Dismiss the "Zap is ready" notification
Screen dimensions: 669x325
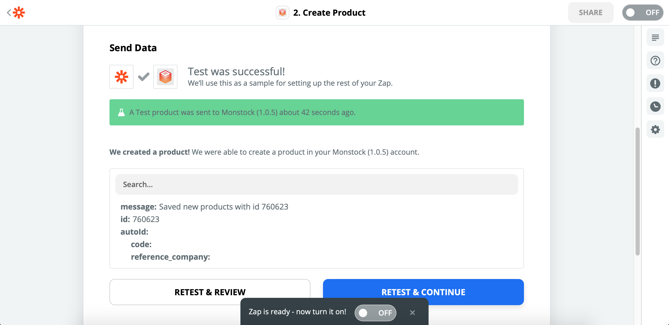coord(412,312)
